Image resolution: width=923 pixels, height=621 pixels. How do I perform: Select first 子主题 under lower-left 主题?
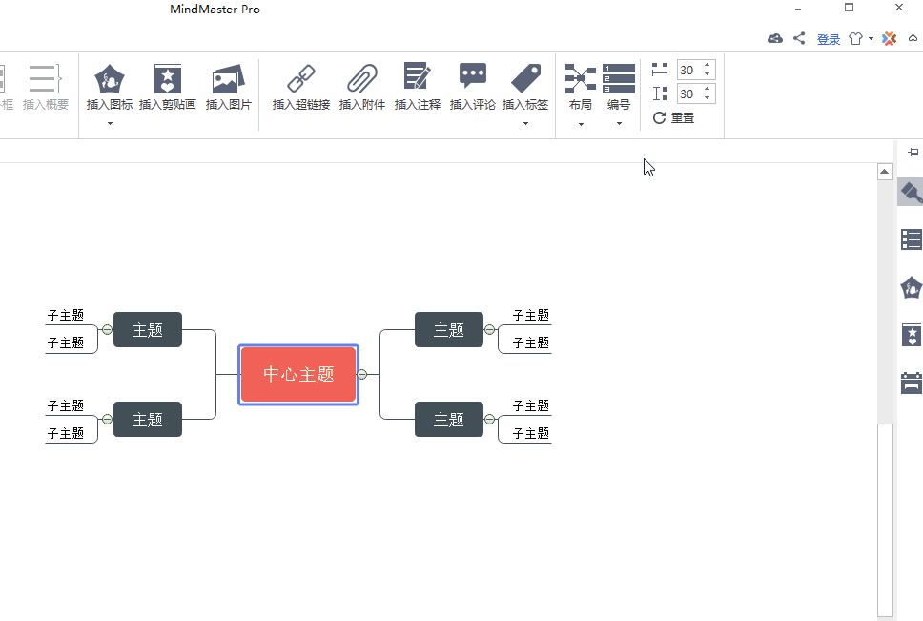66,406
